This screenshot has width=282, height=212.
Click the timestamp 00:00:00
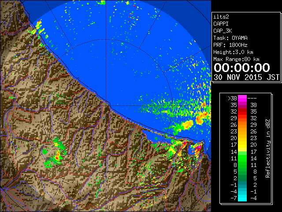point(242,68)
